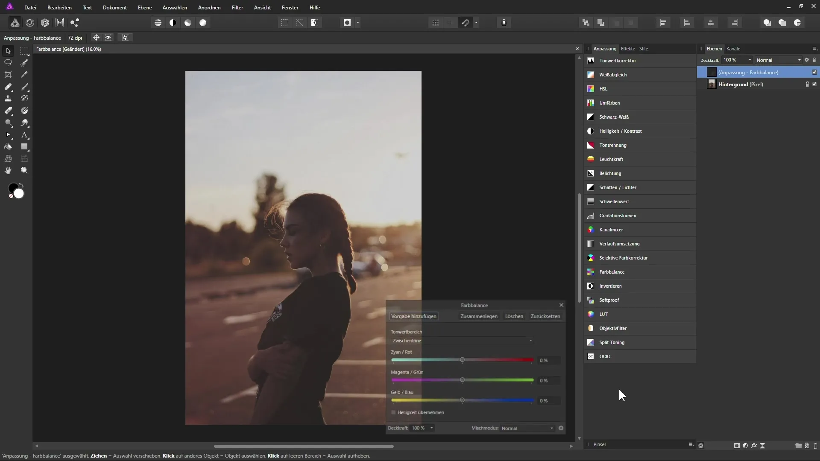The image size is (820, 461).
Task: Open the Layers panel options menu
Action: 814,49
